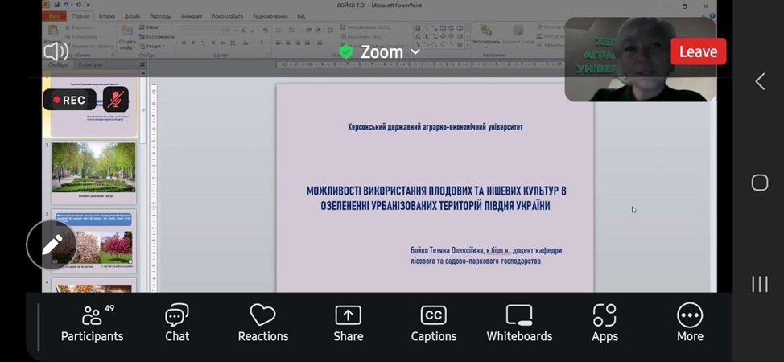Open the Вид ribbon tab
The image size is (784, 362).
coord(301,16)
